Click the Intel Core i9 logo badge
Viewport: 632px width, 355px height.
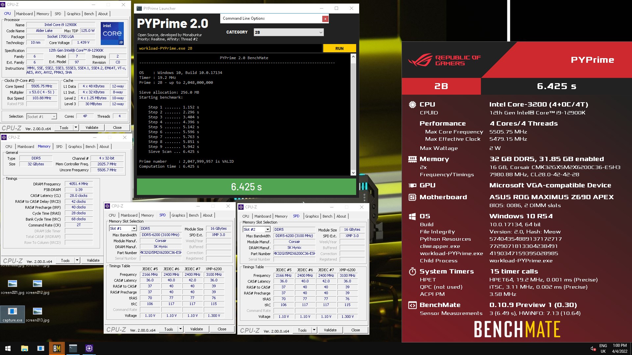(x=112, y=33)
